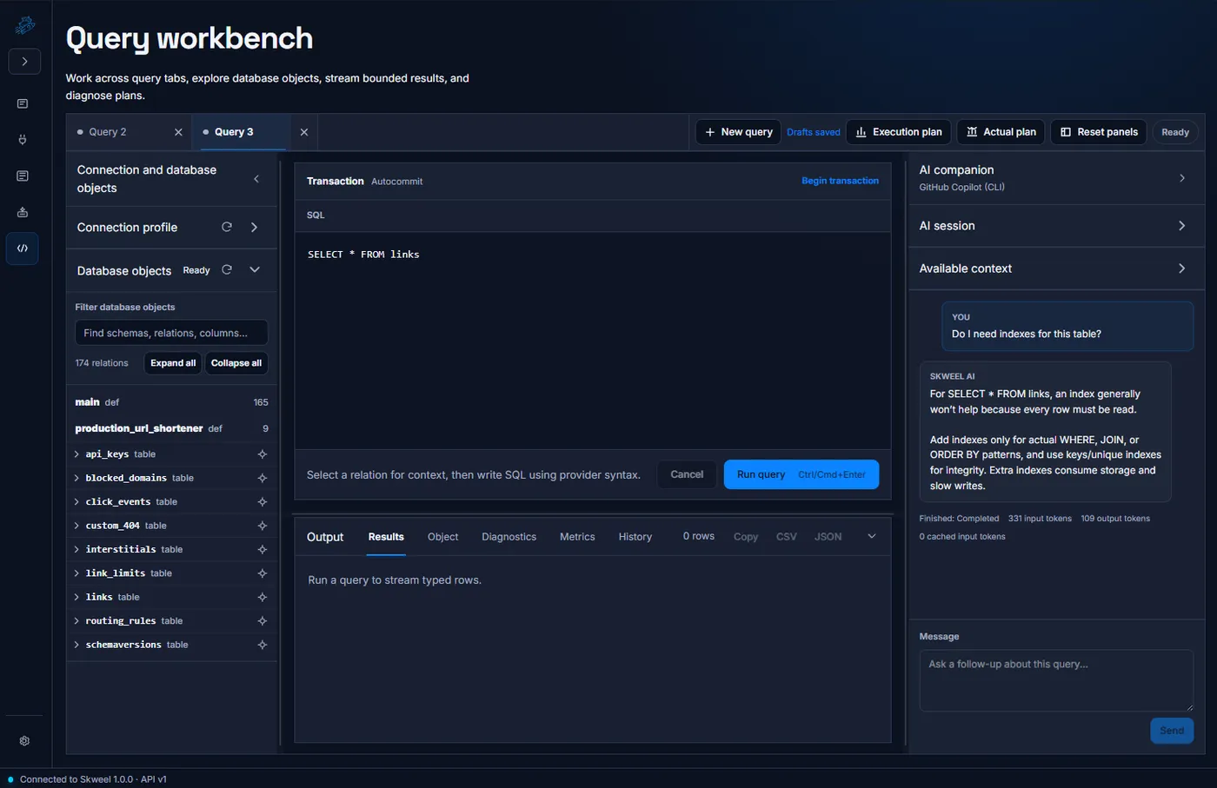Open the first sidebar panel icon

coord(23,103)
